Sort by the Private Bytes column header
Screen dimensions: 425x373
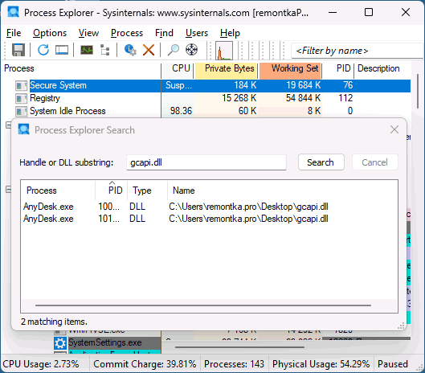pos(226,68)
